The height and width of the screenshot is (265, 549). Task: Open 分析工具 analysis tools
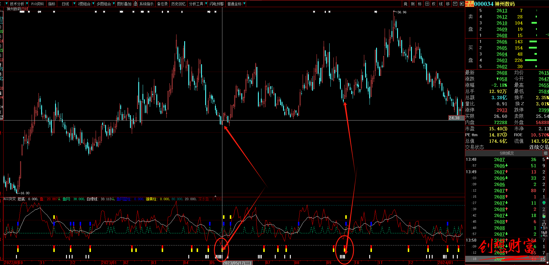196,4
